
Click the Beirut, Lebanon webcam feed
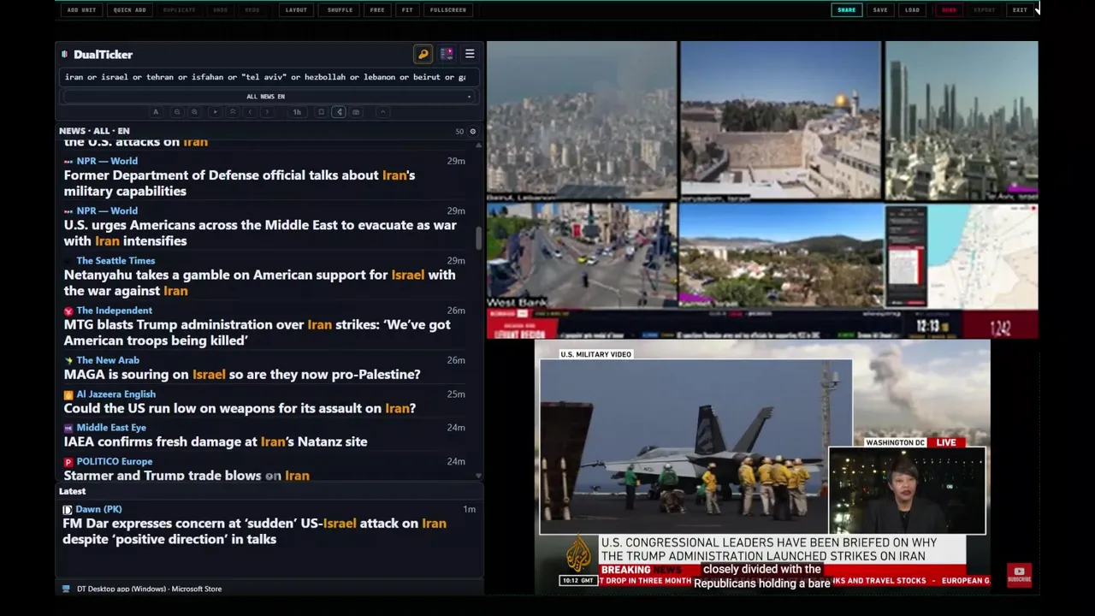click(x=582, y=121)
